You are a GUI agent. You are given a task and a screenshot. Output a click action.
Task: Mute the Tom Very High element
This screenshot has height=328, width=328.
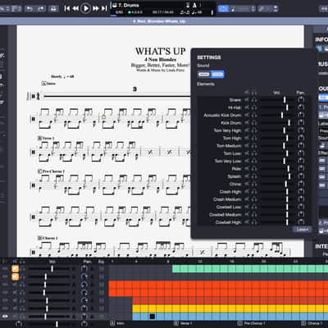[247, 130]
